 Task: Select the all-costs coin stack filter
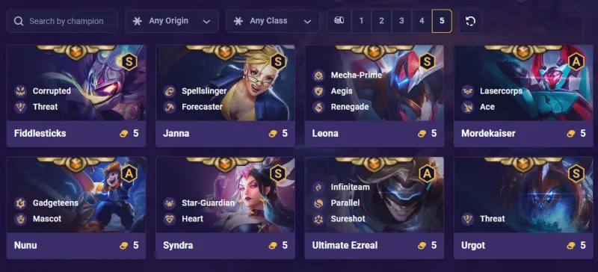[339, 21]
